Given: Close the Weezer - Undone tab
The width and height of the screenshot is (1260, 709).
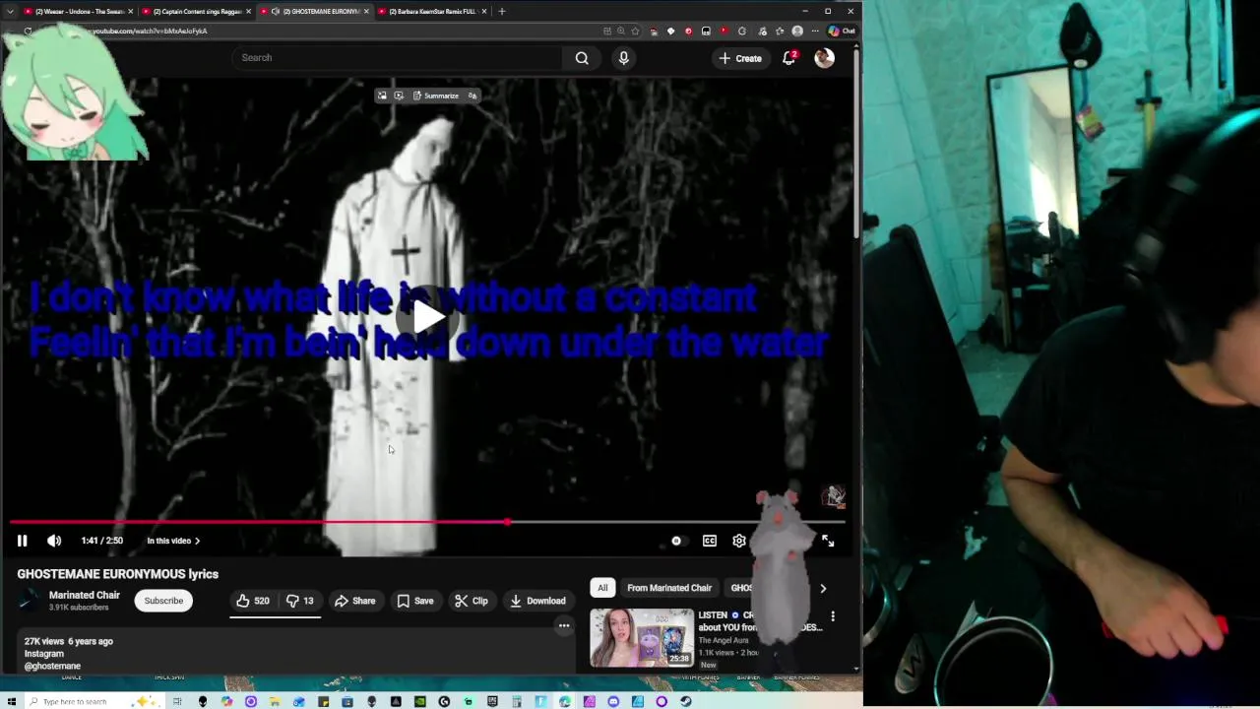Looking at the screenshot, I should (131, 11).
